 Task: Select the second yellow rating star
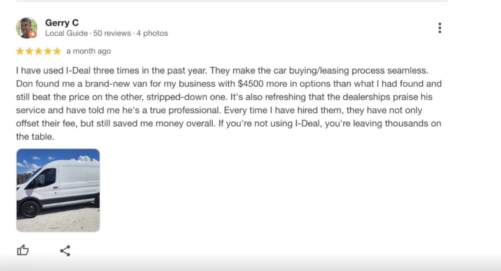[x=29, y=51]
